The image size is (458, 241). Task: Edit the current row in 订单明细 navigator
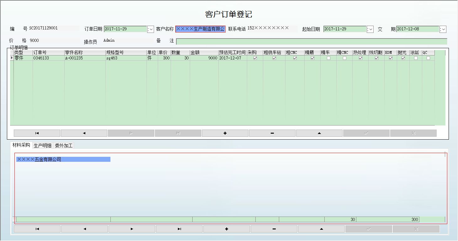point(319,133)
